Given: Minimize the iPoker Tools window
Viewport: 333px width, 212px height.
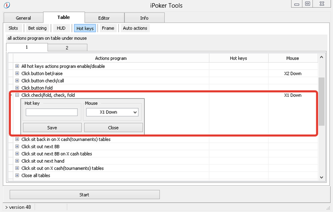Looking at the screenshot, I should click(297, 4).
